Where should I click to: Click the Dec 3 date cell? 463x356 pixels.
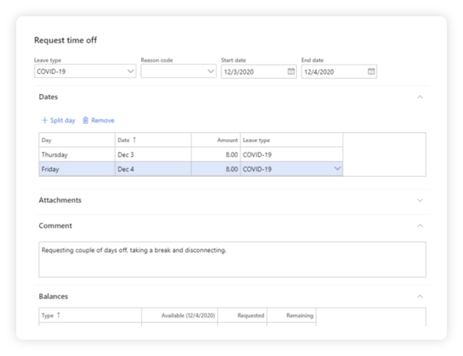(x=153, y=155)
